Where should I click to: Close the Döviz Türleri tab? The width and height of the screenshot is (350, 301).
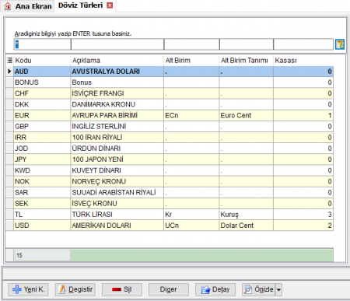coord(110,5)
